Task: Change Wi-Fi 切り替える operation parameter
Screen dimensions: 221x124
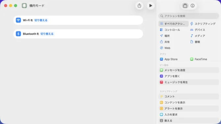Action: pyautogui.click(x=41, y=20)
